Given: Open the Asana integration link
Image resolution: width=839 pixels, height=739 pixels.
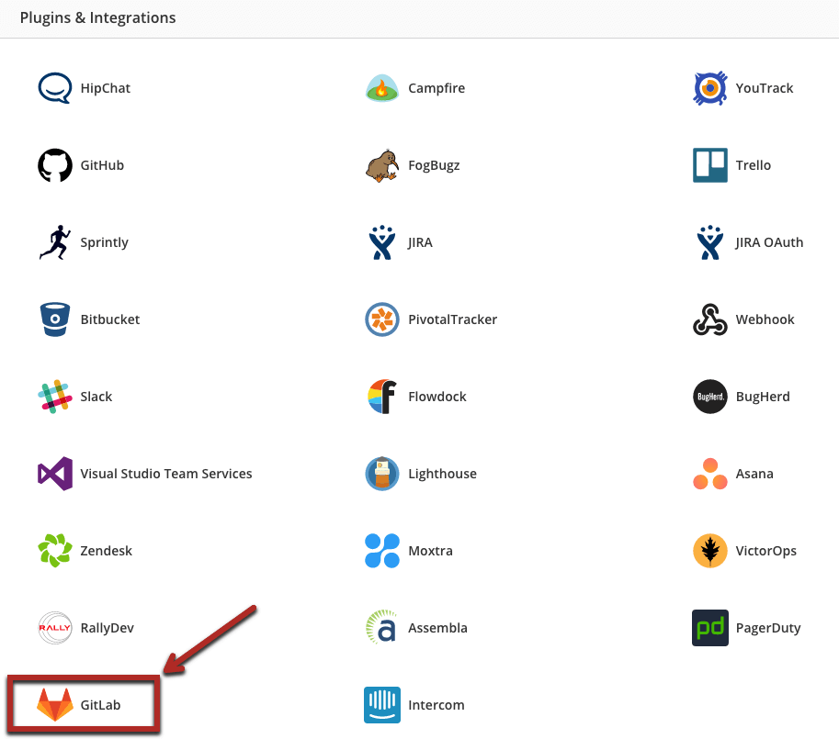Looking at the screenshot, I should (x=754, y=474).
